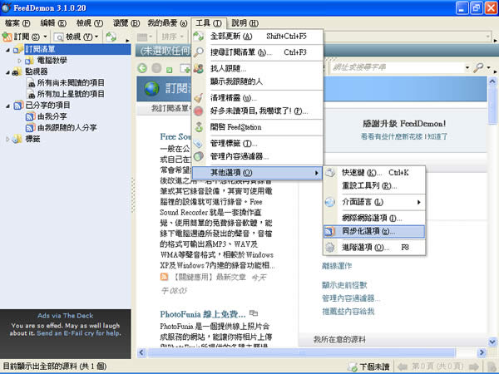This screenshot has height=374, width=499.
Task: Click the 檢視 view toolbar icon
Action: pyautogui.click(x=58, y=37)
